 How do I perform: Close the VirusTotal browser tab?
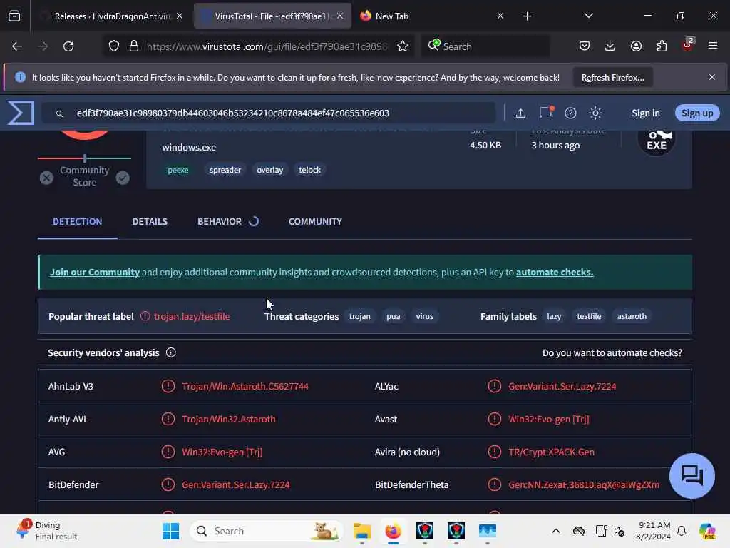click(x=340, y=16)
